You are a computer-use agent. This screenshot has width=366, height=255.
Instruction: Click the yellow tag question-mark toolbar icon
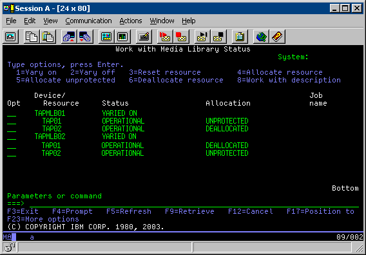pyautogui.click(x=277, y=37)
